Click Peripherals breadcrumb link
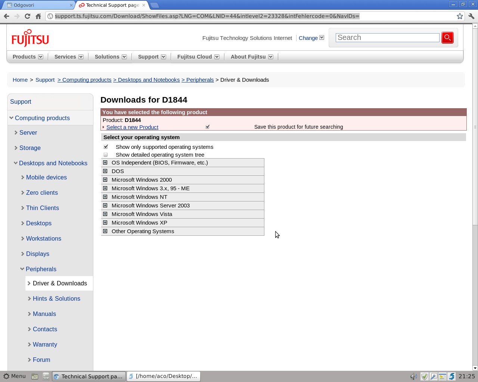The height and width of the screenshot is (382, 478). click(x=198, y=80)
